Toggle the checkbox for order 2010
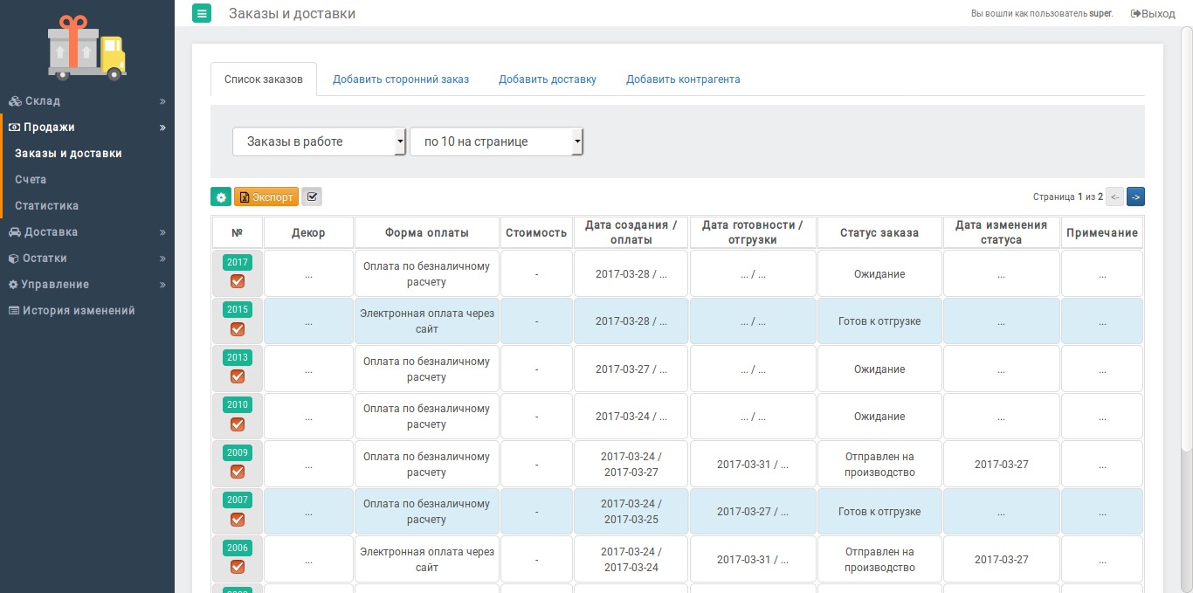 coord(238,424)
